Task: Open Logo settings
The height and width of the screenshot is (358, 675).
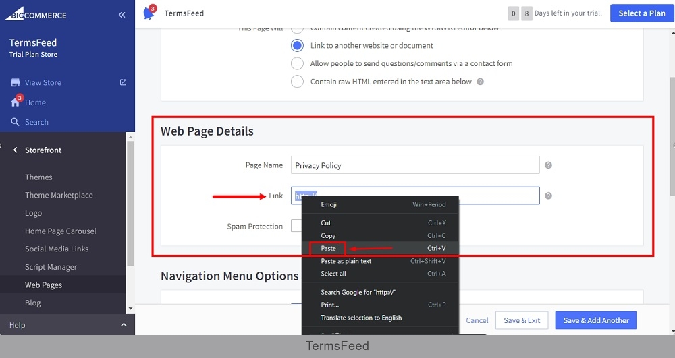Action: (33, 213)
